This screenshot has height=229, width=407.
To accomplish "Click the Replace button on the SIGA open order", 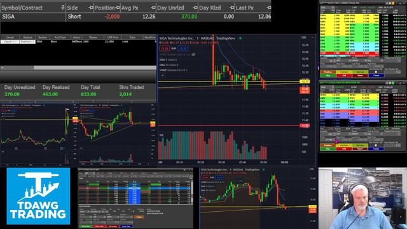I will click(x=27, y=41).
